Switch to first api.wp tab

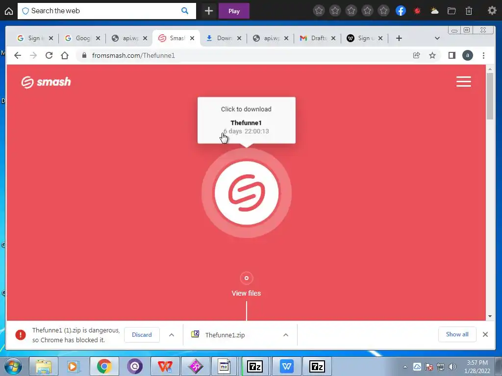pos(126,38)
